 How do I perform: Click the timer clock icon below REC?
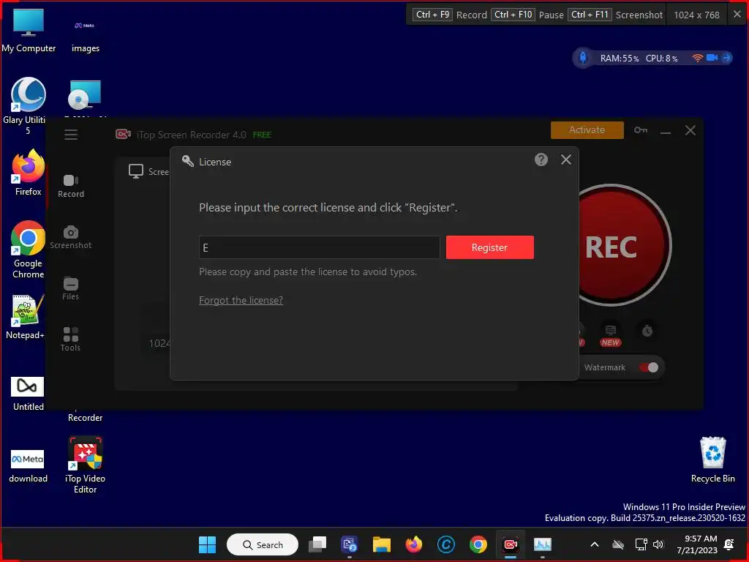click(647, 331)
